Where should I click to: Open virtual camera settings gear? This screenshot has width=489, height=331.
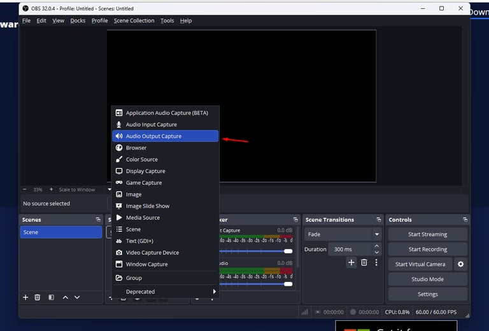[x=460, y=264]
